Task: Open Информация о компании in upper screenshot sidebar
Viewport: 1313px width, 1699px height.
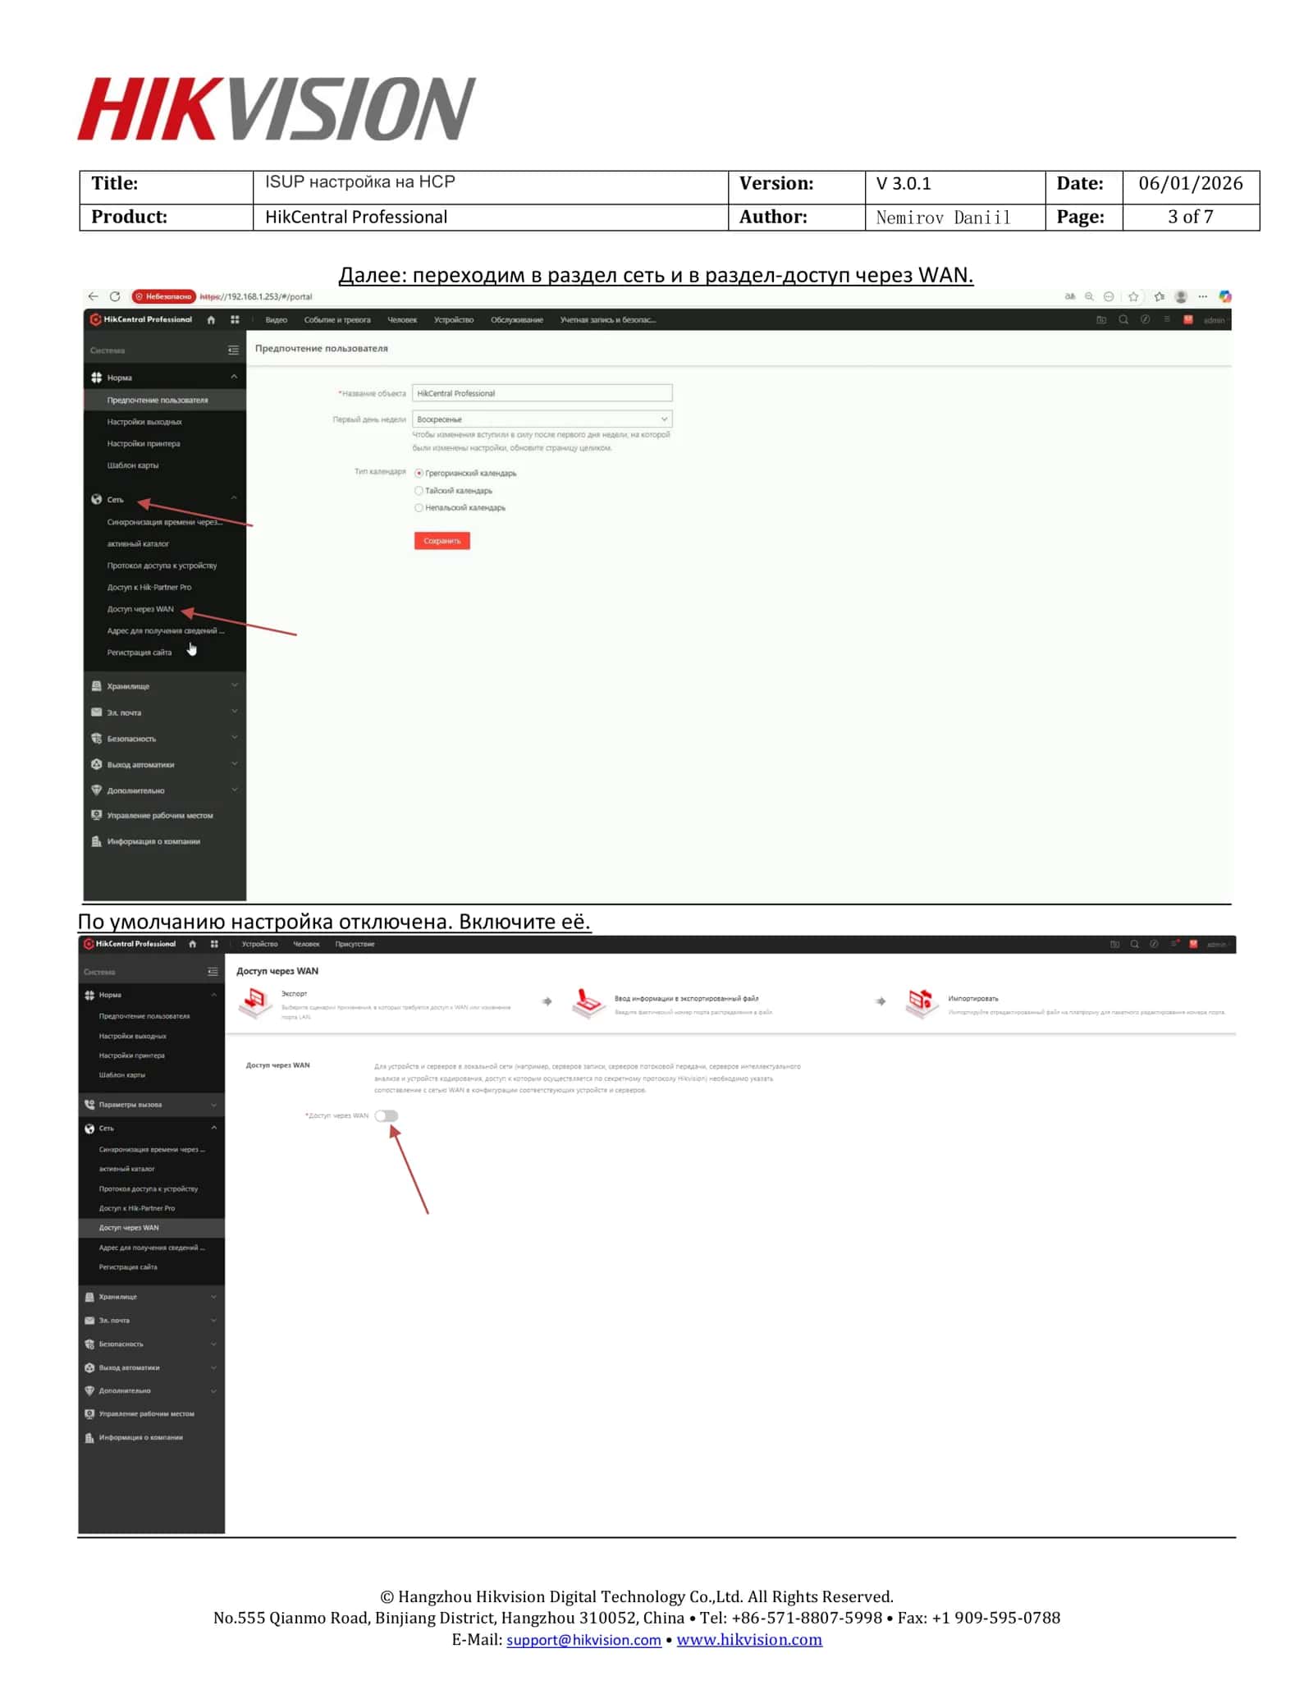Action: pyautogui.click(x=153, y=842)
